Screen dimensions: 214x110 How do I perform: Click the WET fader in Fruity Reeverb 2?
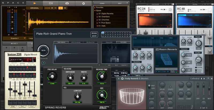point(209,88)
